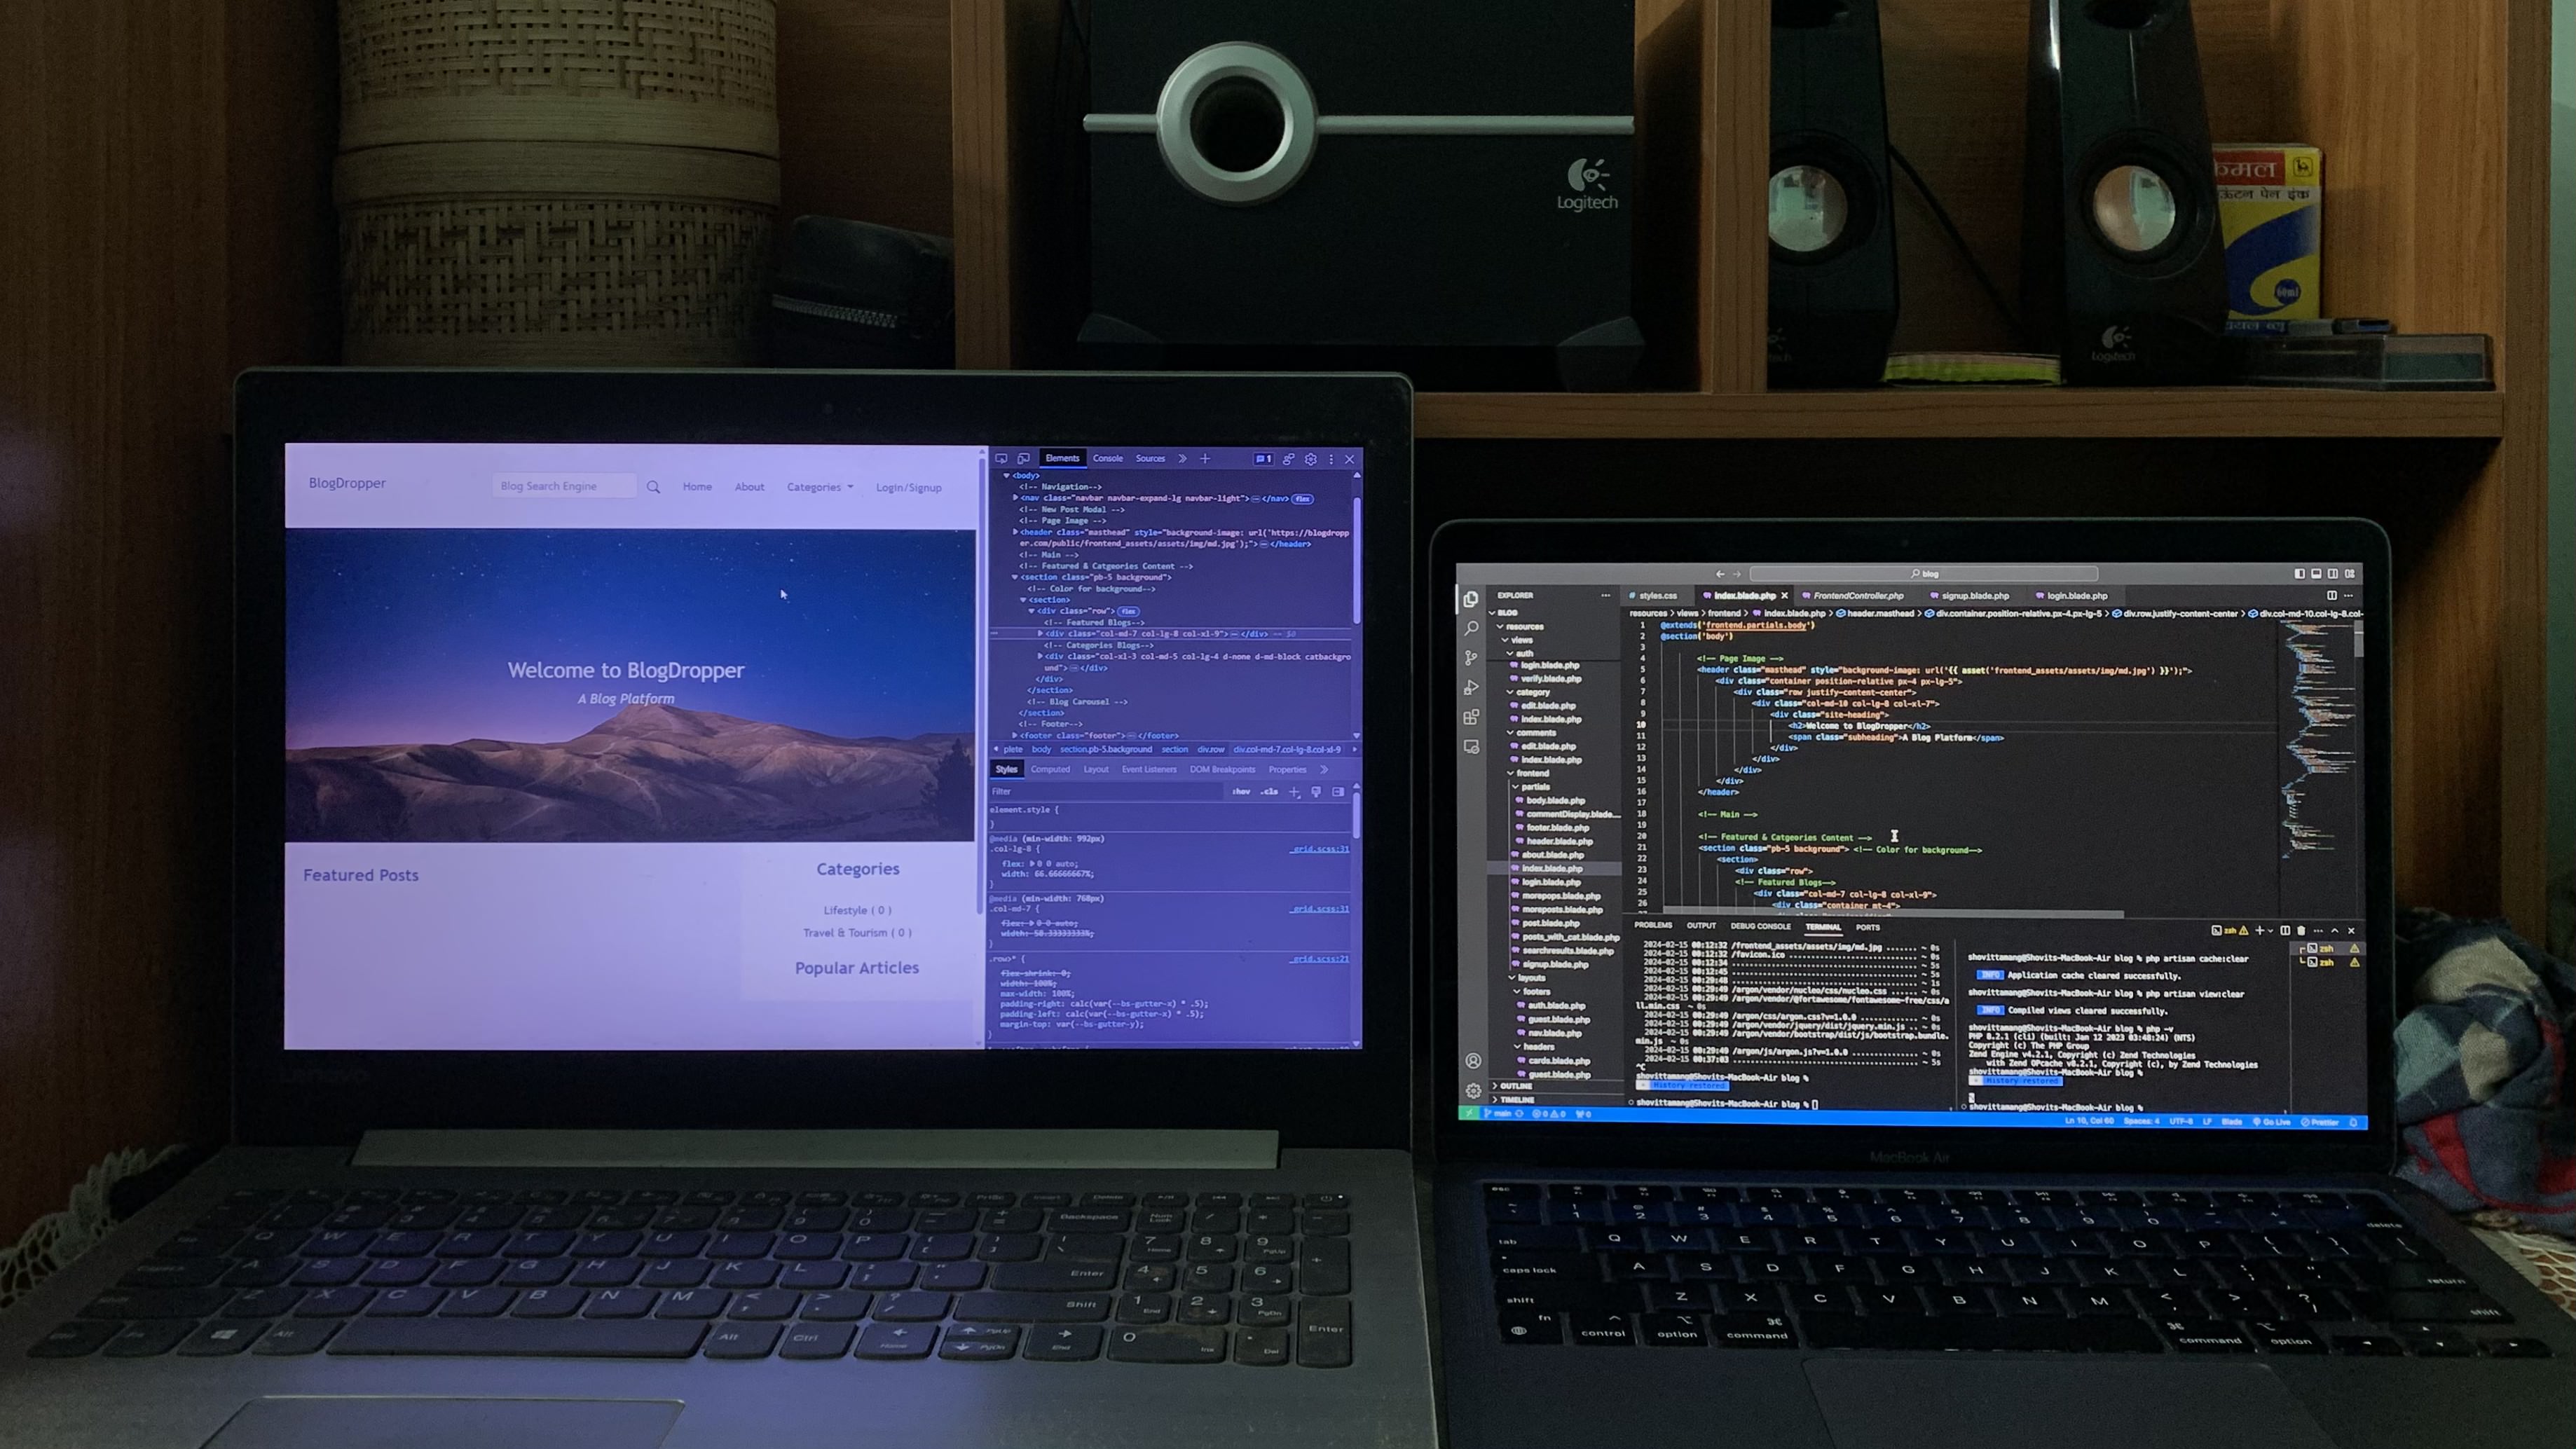2576x1449 pixels.
Task: Expand the OUTLINE section in VS Code Explorer
Action: [x=1513, y=1086]
